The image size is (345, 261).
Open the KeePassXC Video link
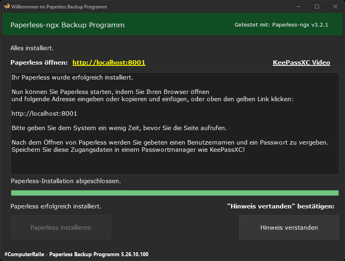point(301,63)
